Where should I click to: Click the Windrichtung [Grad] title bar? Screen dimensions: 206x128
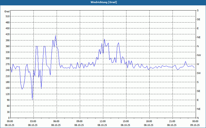pos(103,2)
